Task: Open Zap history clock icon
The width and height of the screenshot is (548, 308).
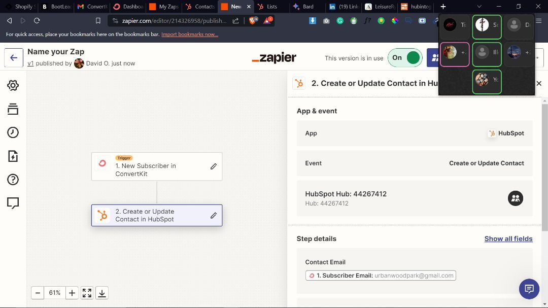Action: [13, 132]
